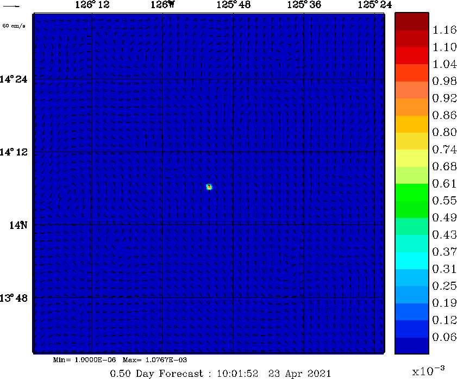The height and width of the screenshot is (379, 457).
Task: Click the 0.06 color bar value label
Action: tap(443, 337)
